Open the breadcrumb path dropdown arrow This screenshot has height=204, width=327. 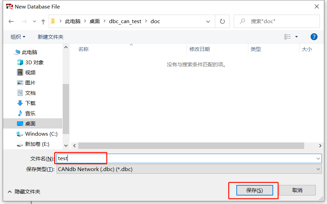coord(208,21)
